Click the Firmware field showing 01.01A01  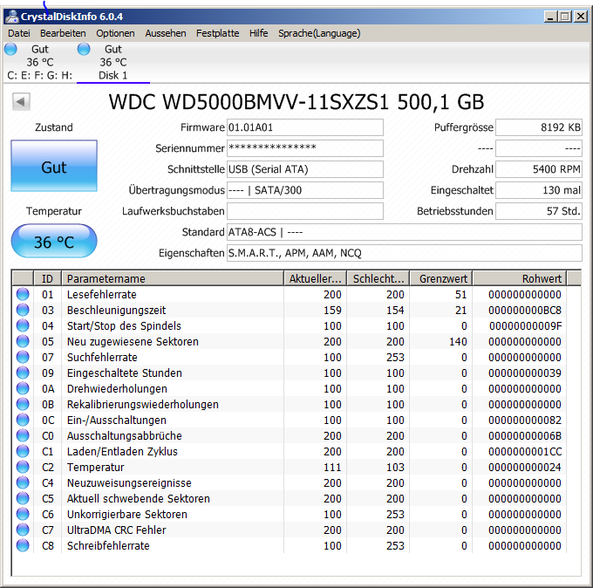(x=305, y=127)
